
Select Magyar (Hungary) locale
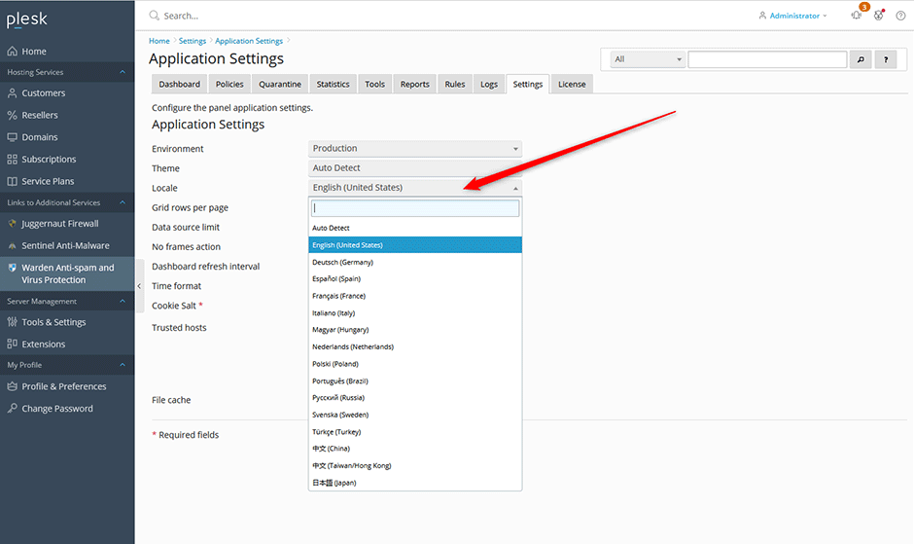click(415, 330)
